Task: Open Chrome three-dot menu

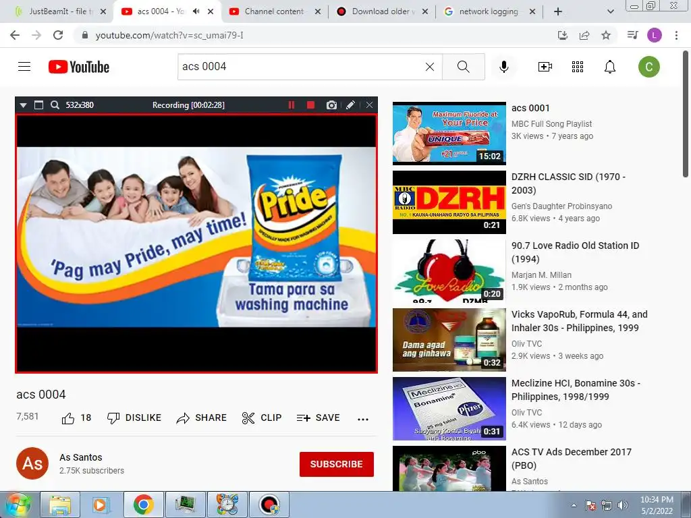Action: [676, 35]
